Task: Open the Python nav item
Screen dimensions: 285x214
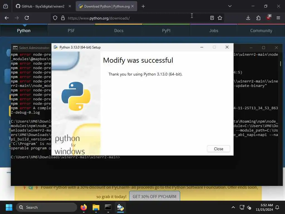Action: coord(24,31)
